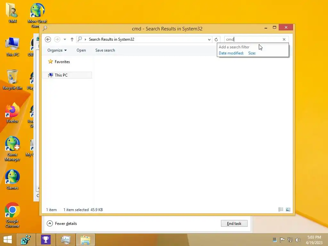
Task: Switch to Task Manager on taskbar
Action: pos(65,240)
